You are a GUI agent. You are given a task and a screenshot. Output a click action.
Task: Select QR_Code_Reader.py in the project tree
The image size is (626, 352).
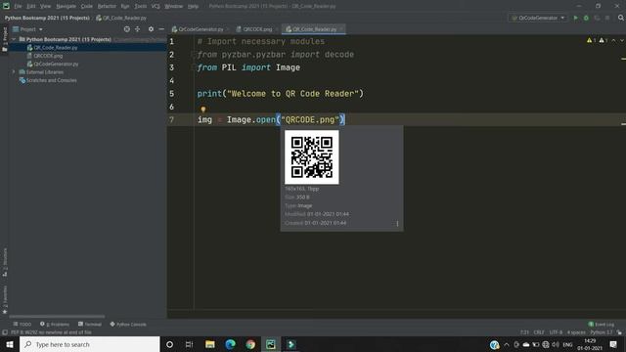tap(55, 48)
